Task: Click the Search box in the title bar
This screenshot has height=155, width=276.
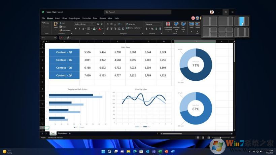Action: tap(135, 12)
